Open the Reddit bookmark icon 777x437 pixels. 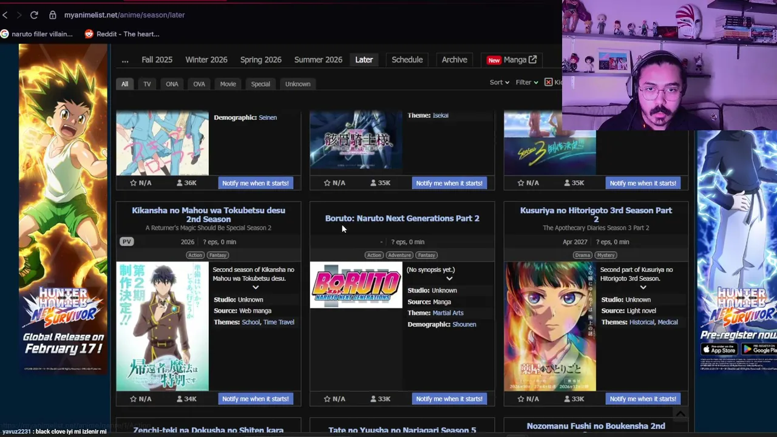89,34
